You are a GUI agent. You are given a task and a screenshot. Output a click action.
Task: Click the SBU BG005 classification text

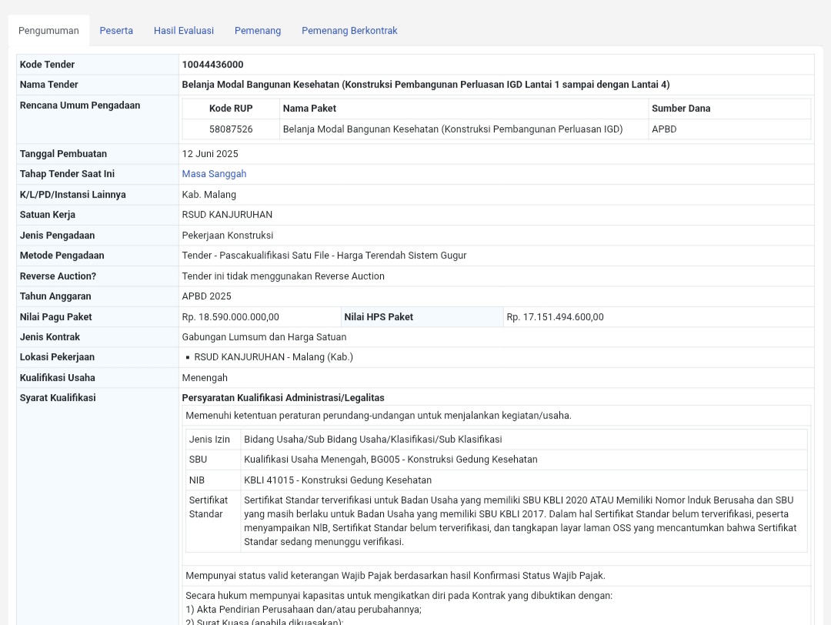point(390,460)
